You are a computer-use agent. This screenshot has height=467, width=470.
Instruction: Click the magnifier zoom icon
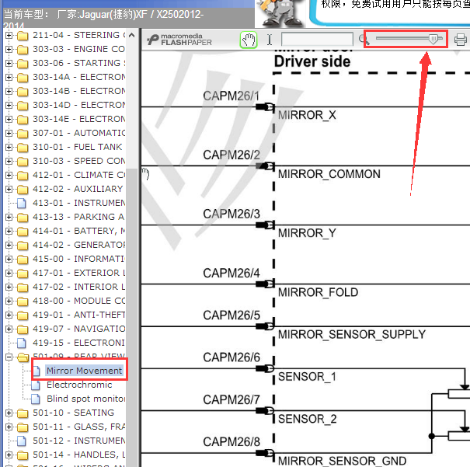pos(364,40)
